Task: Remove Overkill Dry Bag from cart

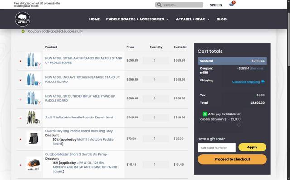Action: [x=20, y=139]
